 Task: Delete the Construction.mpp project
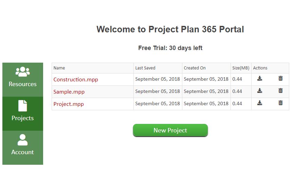coord(280,79)
